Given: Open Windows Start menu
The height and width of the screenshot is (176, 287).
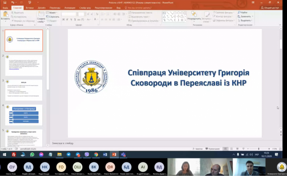Looking at the screenshot, I should tap(5, 155).
